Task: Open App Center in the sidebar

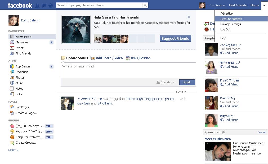Action: [x=23, y=66]
